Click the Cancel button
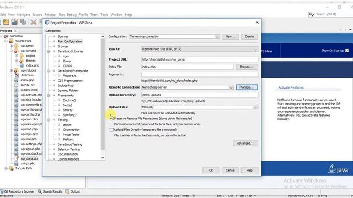 point(230,170)
